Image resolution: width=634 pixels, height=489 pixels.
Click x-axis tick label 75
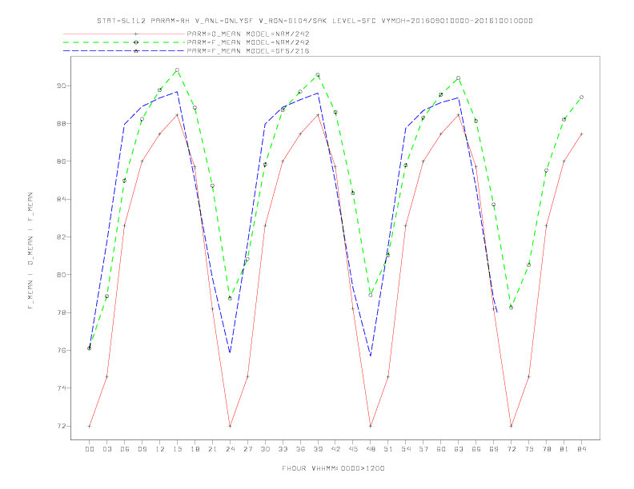(529, 449)
